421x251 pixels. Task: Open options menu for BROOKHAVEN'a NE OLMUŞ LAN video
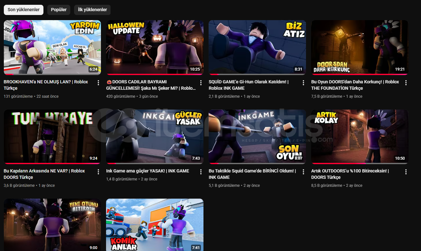(x=98, y=83)
